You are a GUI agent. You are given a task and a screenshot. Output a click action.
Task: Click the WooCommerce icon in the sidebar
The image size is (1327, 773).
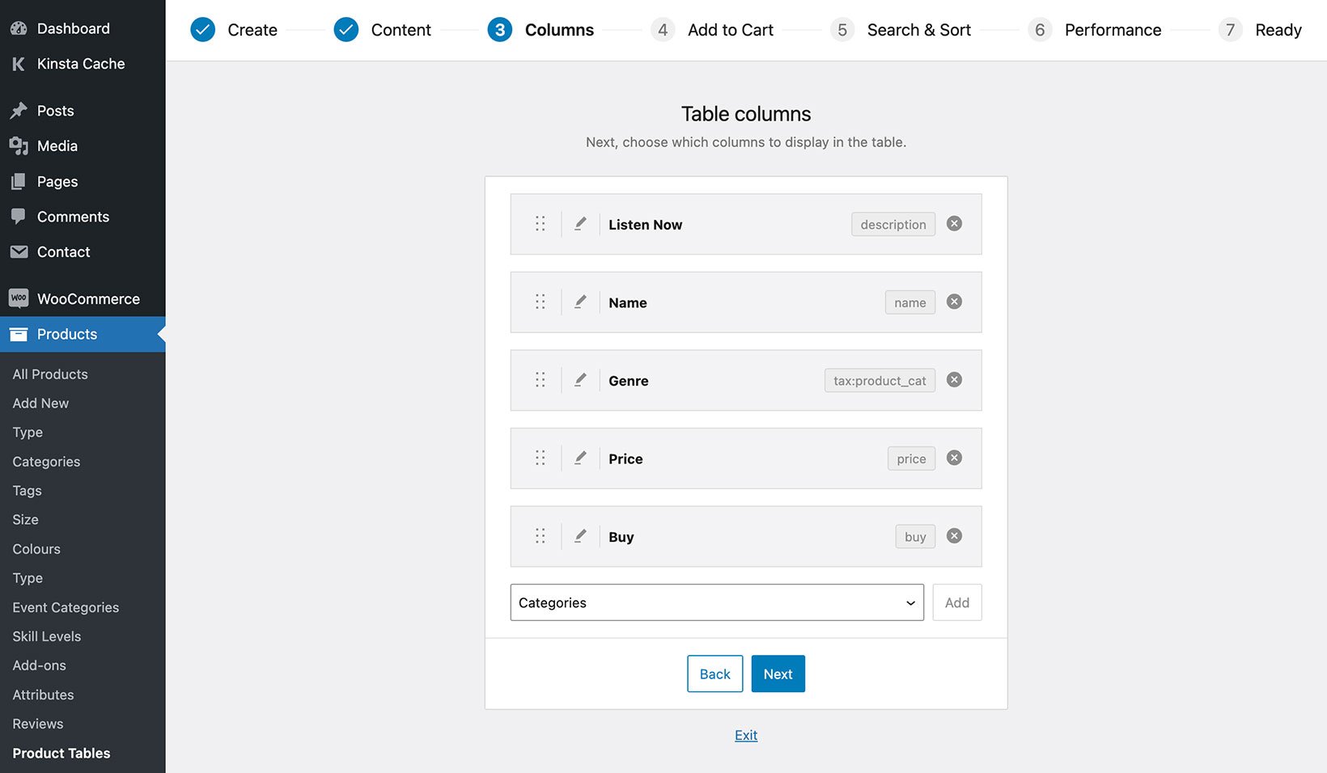point(19,298)
